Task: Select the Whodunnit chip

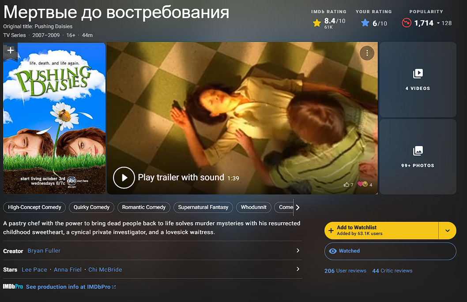Action: point(254,207)
